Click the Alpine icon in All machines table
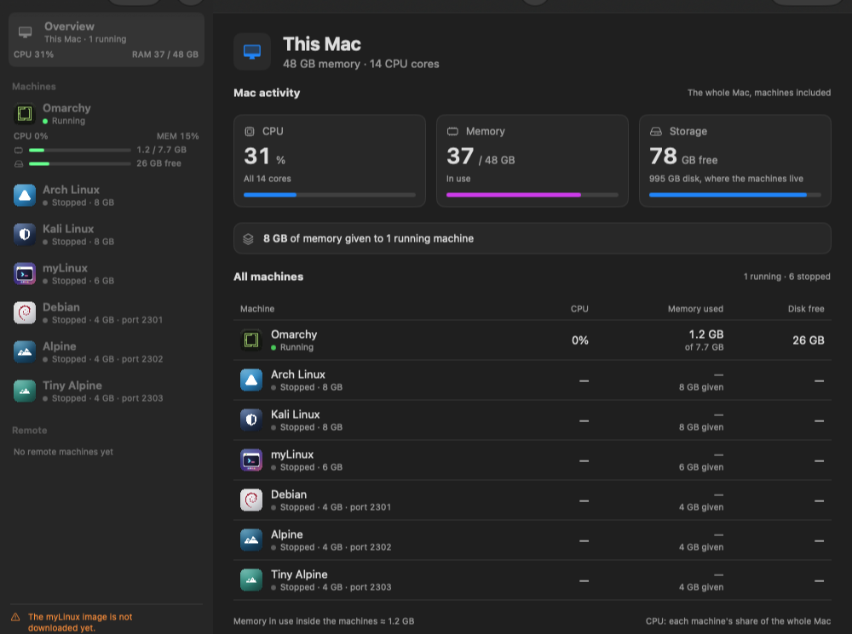 251,540
